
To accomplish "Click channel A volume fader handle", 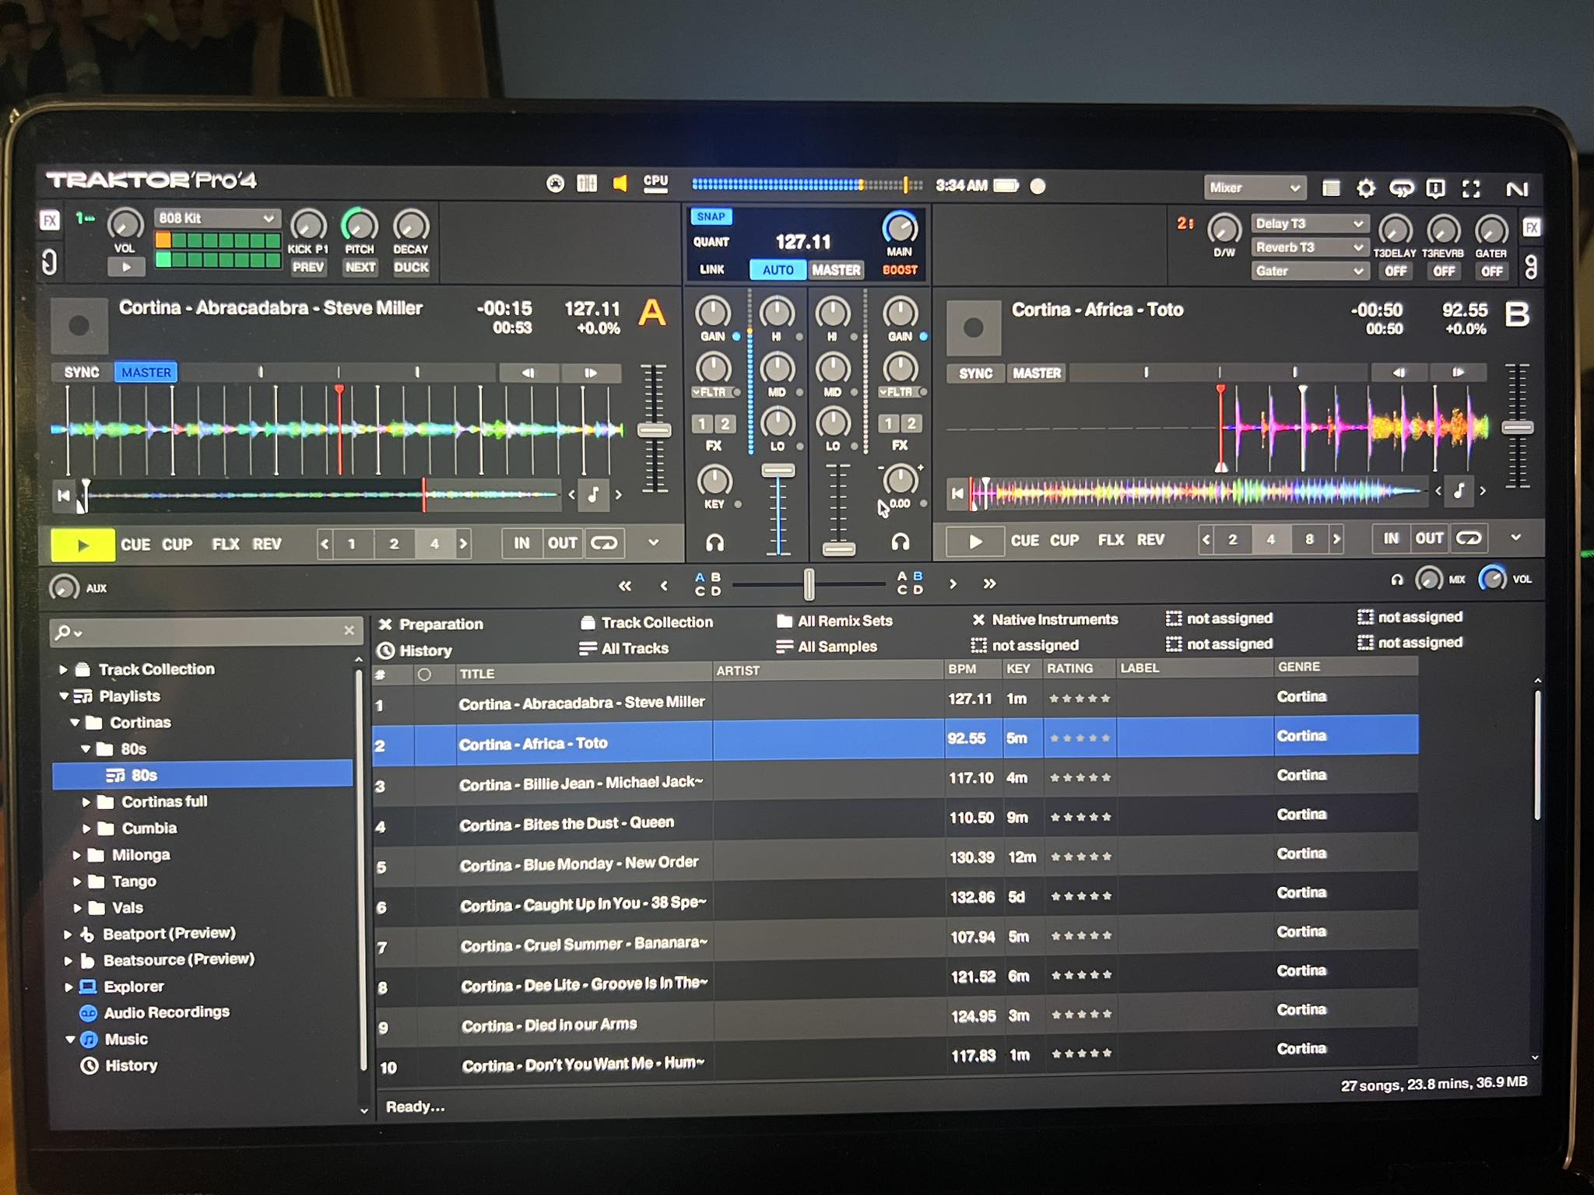I will point(778,471).
